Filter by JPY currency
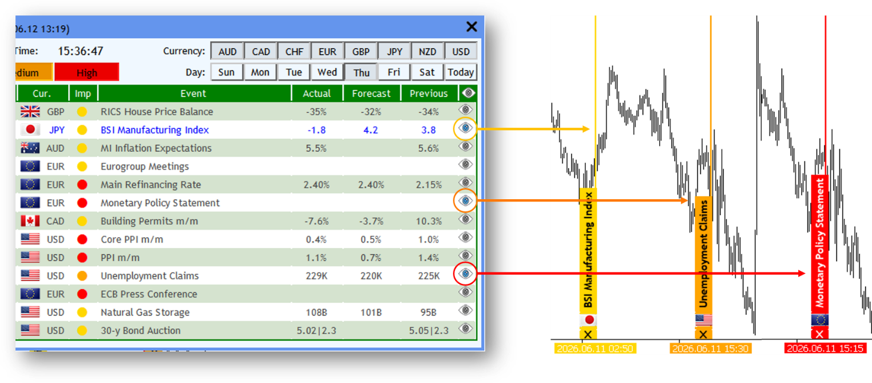Image resolution: width=872 pixels, height=383 pixels. pos(394,52)
